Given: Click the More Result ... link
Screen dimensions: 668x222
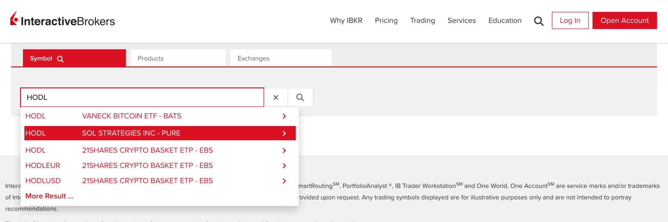Looking at the screenshot, I should click(49, 196).
